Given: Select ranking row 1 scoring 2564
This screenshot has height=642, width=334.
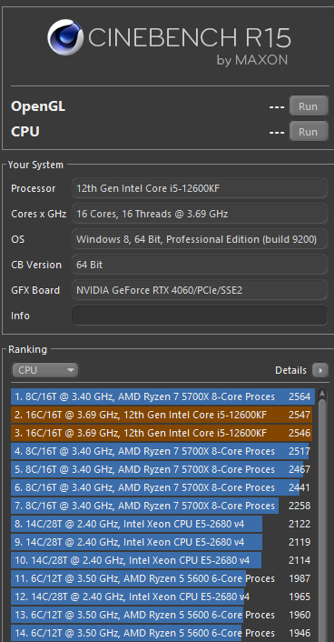Looking at the screenshot, I should click(162, 396).
